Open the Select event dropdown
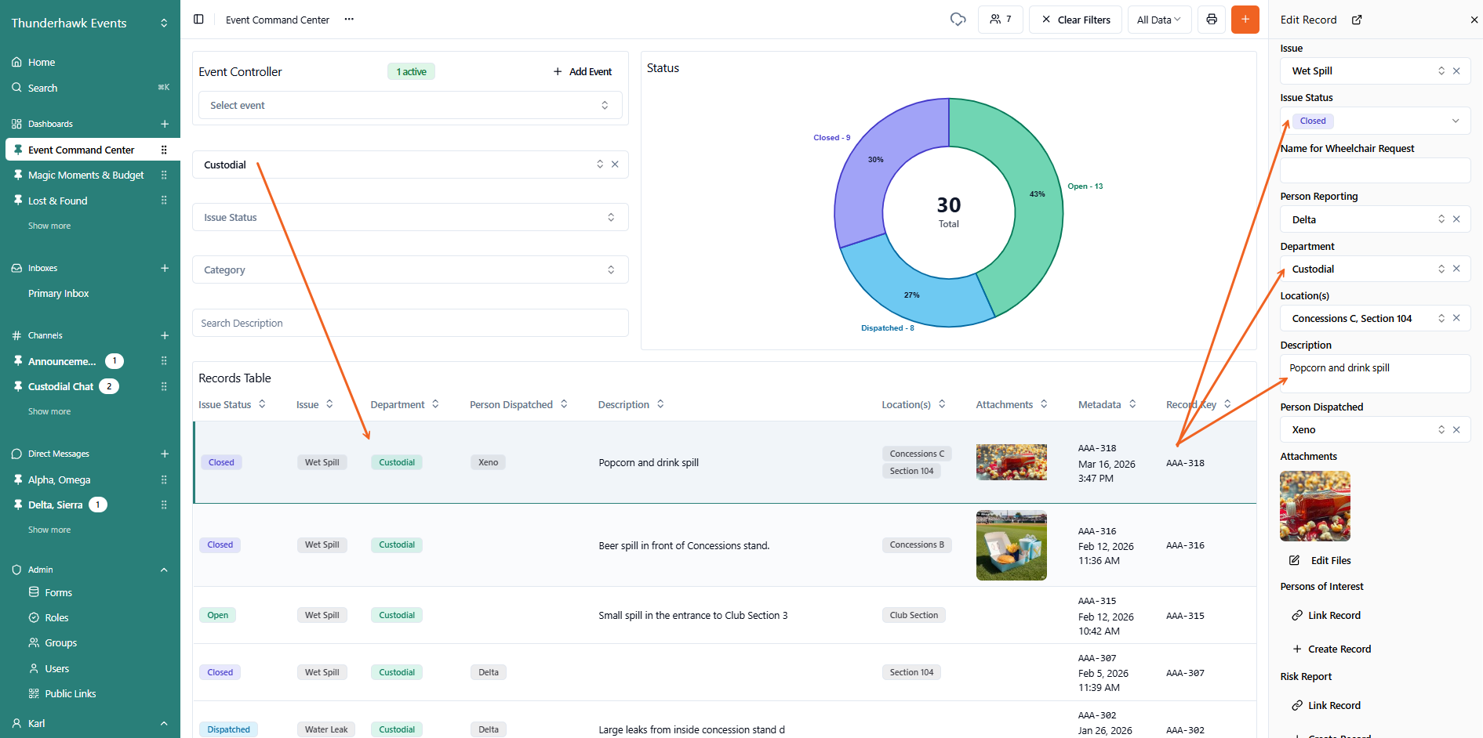 (409, 105)
